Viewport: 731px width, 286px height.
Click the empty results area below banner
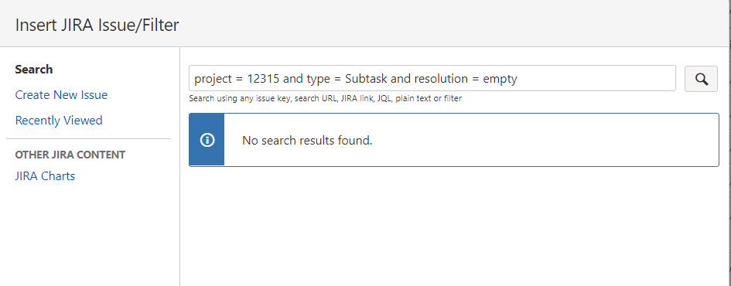[453, 226]
